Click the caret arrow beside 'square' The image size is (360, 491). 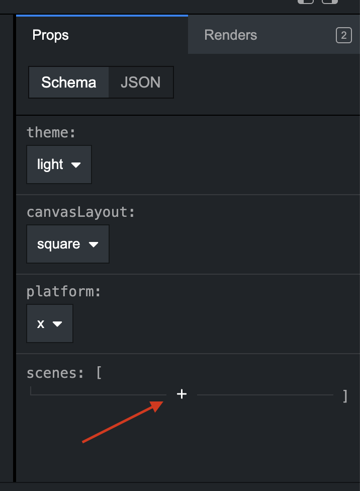[x=94, y=244]
